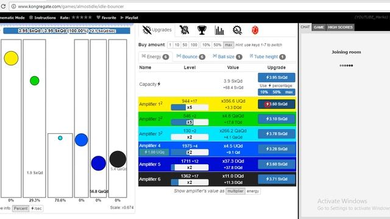Viewport: 390px width, 219px height.
Task: Click the small cyan ball in third tube
Action: tap(60, 138)
